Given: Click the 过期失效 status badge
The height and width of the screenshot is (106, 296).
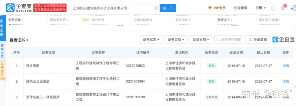Looking at the screenshot, I should pos(211,97).
